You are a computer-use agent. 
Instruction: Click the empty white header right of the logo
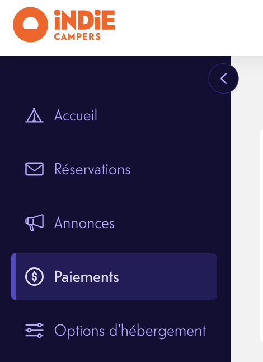click(189, 27)
